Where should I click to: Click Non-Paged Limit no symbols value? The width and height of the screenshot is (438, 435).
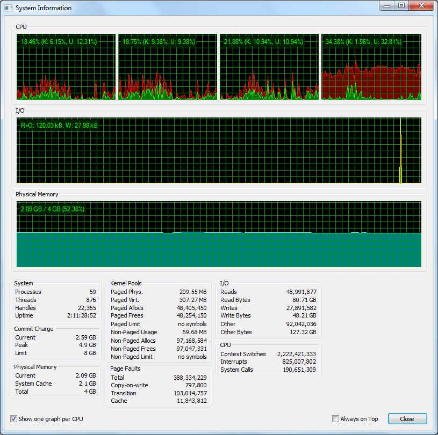tap(192, 357)
